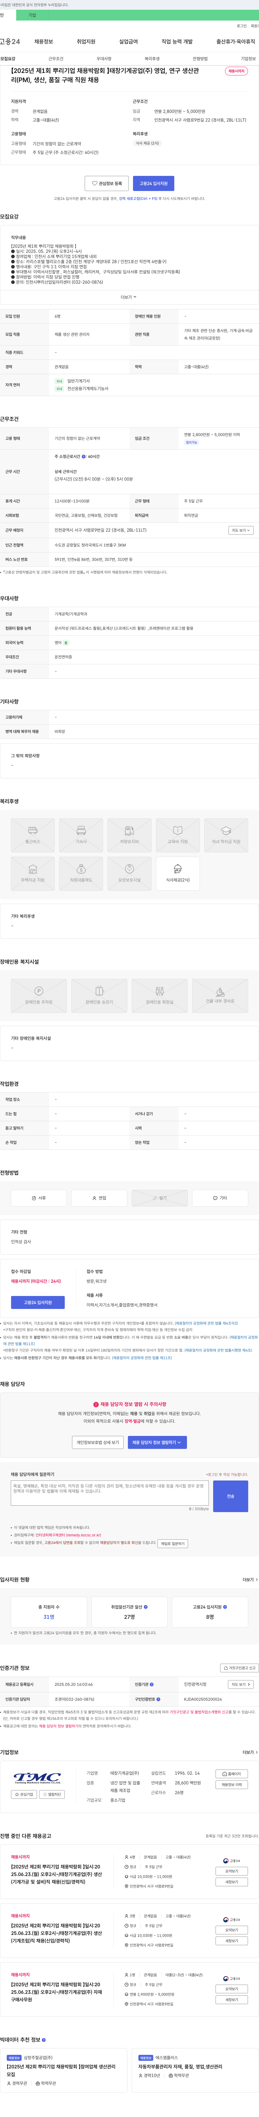Viewport: 259px width, 2117px height.
Task: Open the 채용정보 main menu
Action: click(43, 42)
